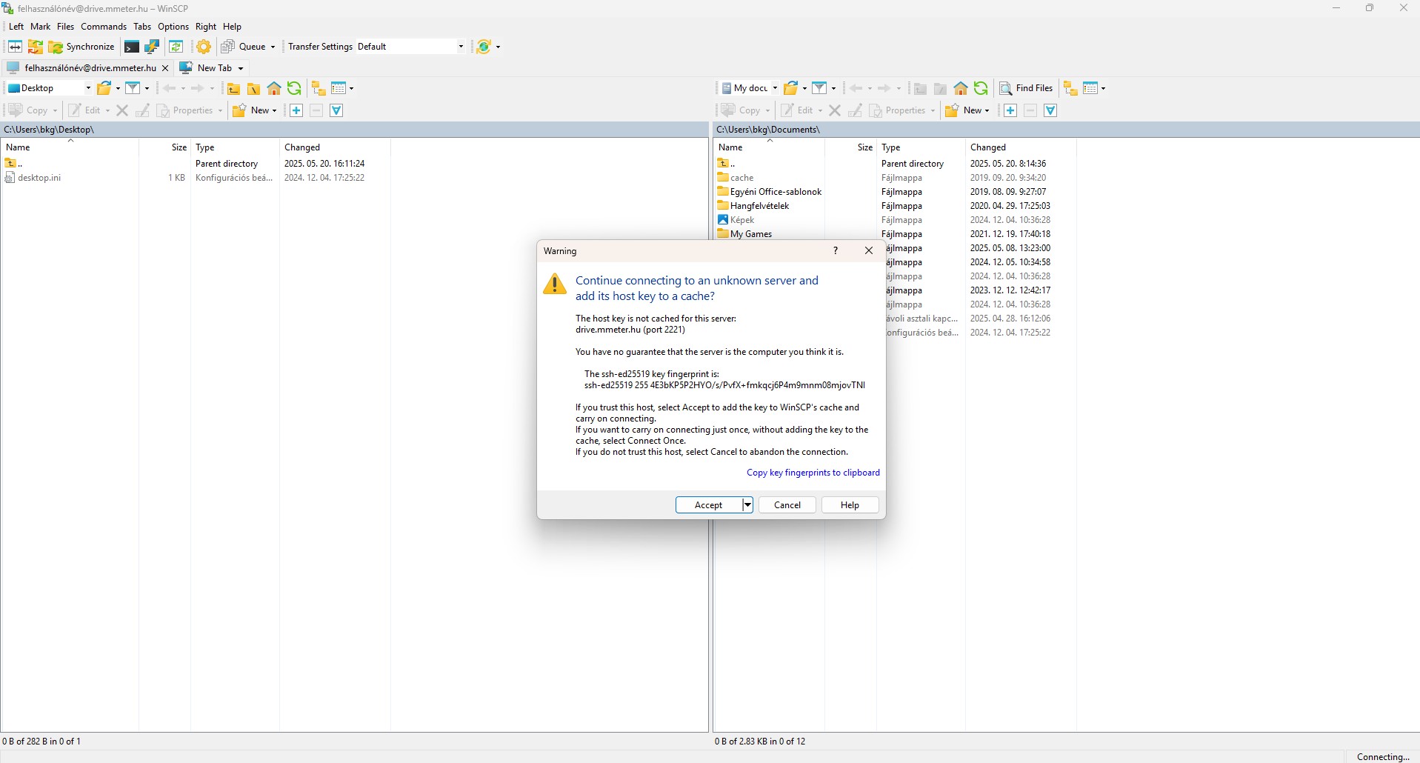Click select files plus icon in right panel
The height and width of the screenshot is (763, 1420).
pyautogui.click(x=1010, y=110)
